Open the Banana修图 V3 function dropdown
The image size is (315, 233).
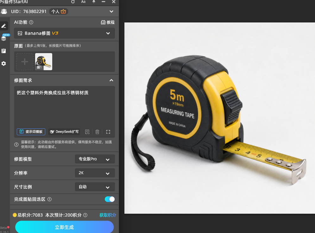tap(64, 33)
